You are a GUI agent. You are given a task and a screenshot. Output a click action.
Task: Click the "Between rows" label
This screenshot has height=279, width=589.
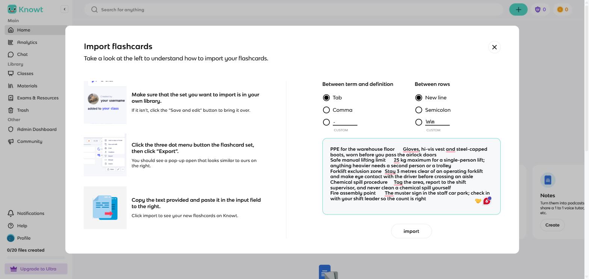pyautogui.click(x=432, y=84)
